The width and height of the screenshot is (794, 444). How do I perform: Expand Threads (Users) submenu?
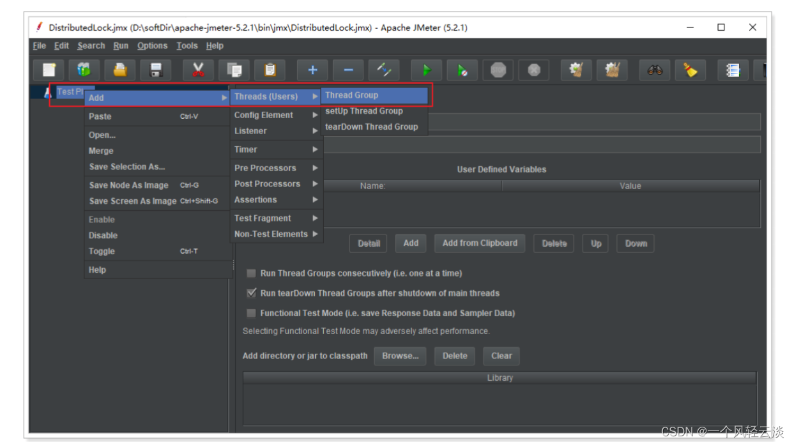point(276,96)
